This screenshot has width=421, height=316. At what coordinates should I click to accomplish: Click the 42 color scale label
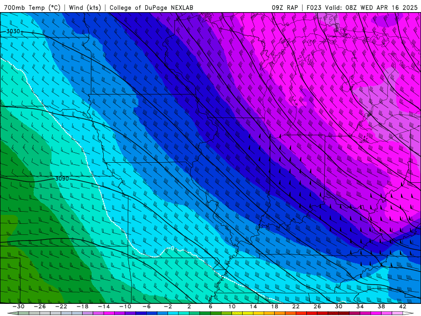tap(403, 307)
